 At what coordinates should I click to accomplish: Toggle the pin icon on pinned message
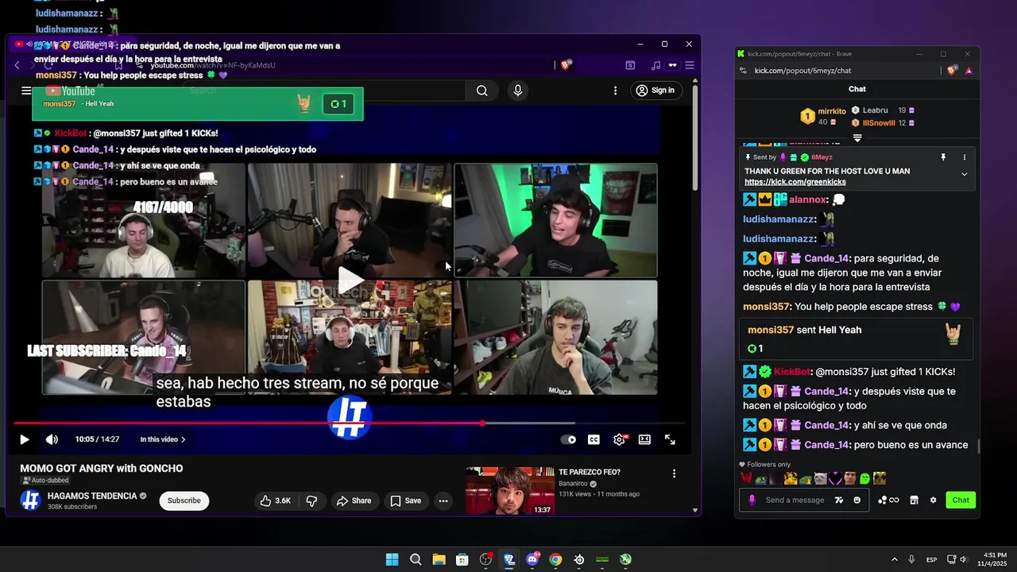[943, 157]
